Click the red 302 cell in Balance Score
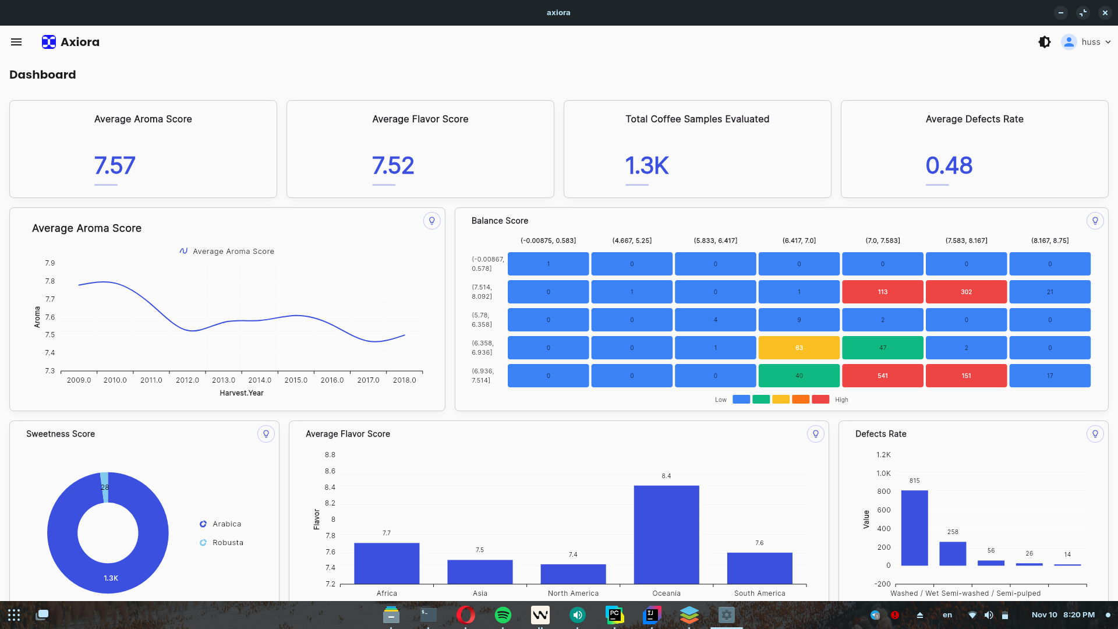Image resolution: width=1118 pixels, height=629 pixels. pyautogui.click(x=966, y=292)
